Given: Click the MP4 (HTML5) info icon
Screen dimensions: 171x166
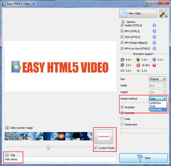Looking at the screenshot, I should coord(154,31).
